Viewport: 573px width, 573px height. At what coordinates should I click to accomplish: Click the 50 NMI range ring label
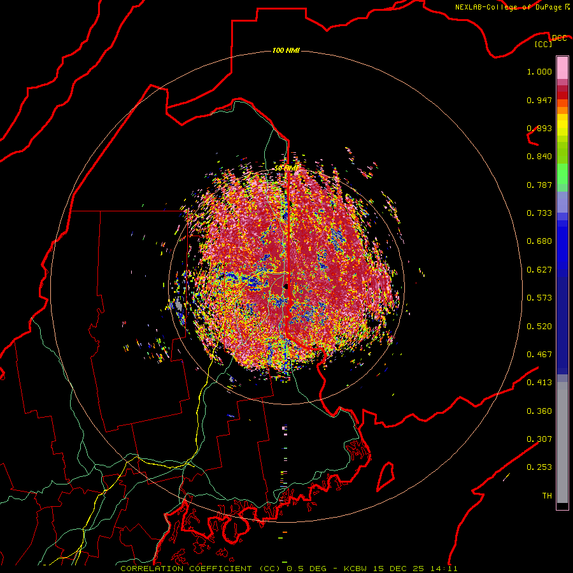pos(286,168)
